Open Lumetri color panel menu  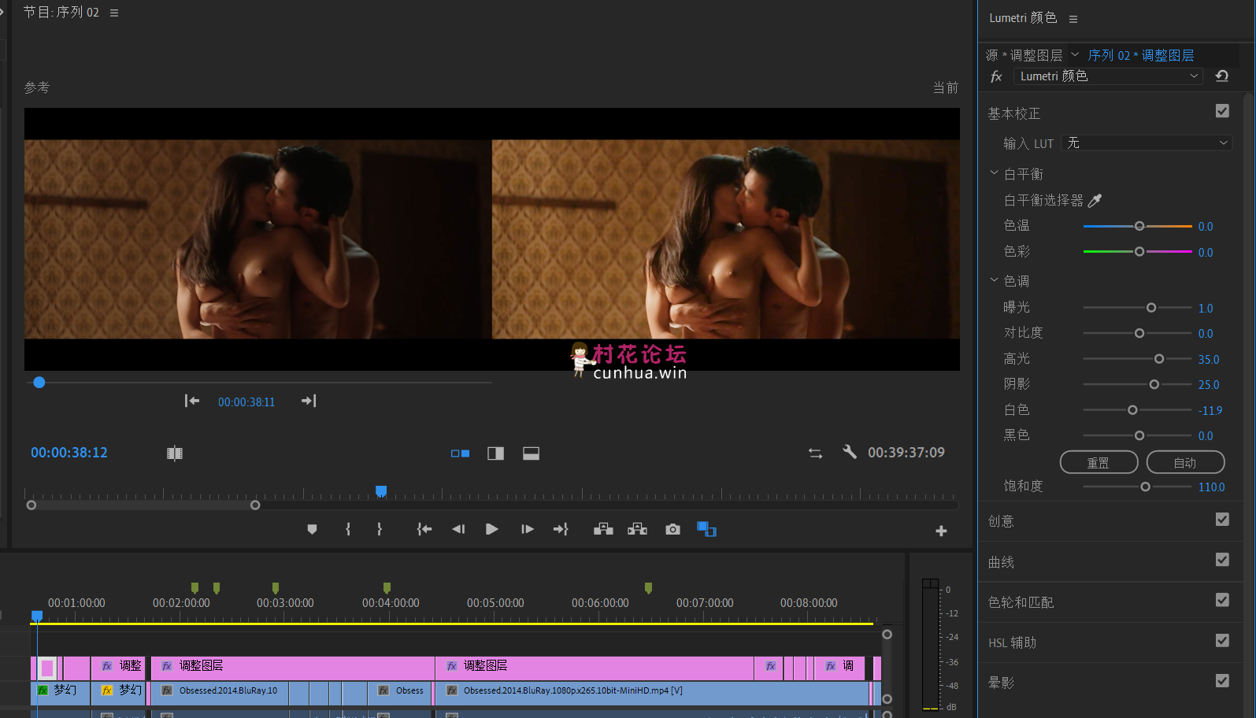[1073, 19]
